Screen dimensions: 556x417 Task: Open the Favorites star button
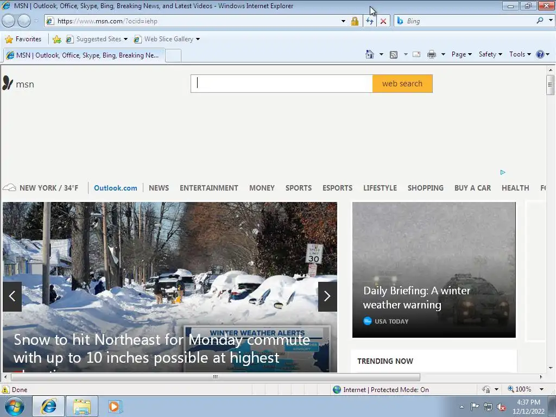(x=23, y=39)
